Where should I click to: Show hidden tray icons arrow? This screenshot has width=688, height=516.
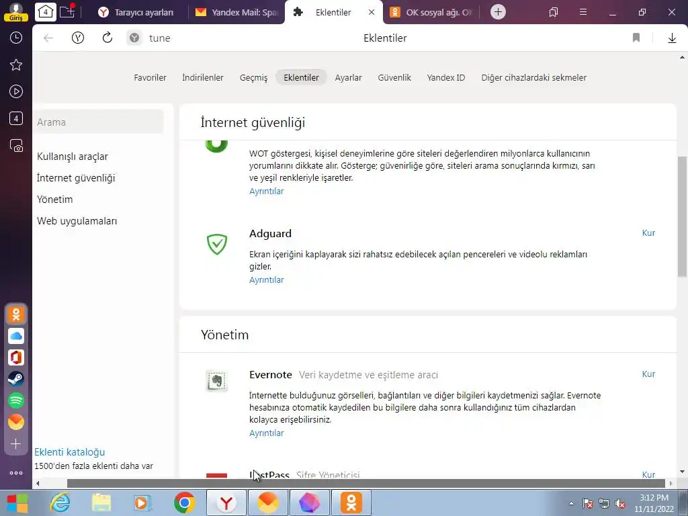click(x=571, y=503)
